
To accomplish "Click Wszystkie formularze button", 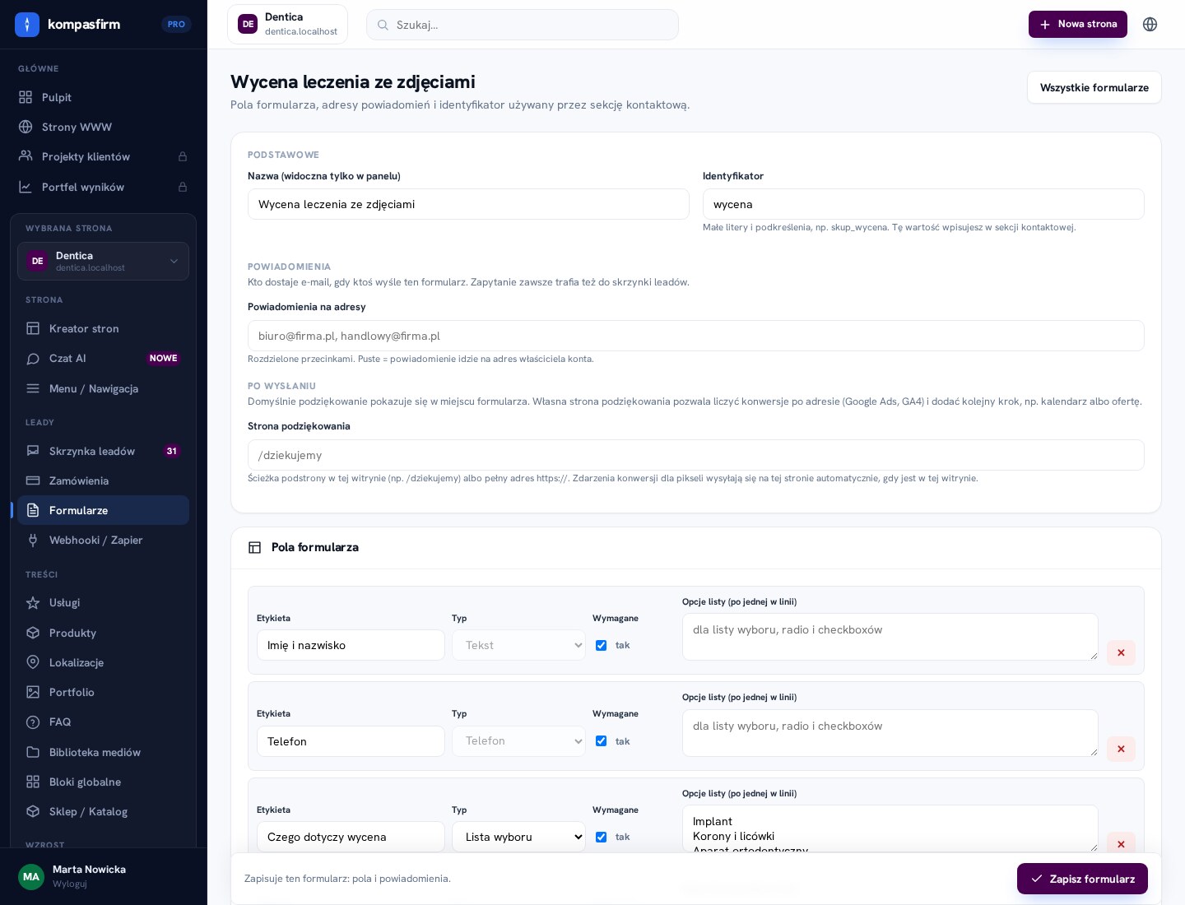I will 1094,87.
